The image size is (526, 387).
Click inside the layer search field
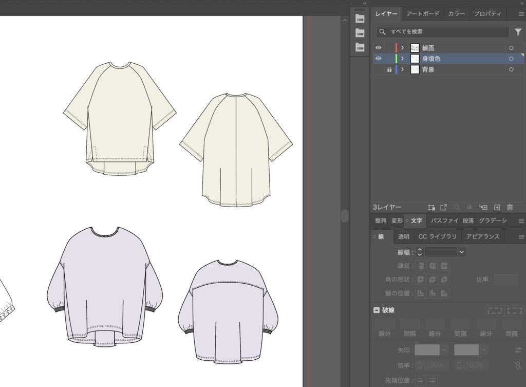tap(442, 32)
